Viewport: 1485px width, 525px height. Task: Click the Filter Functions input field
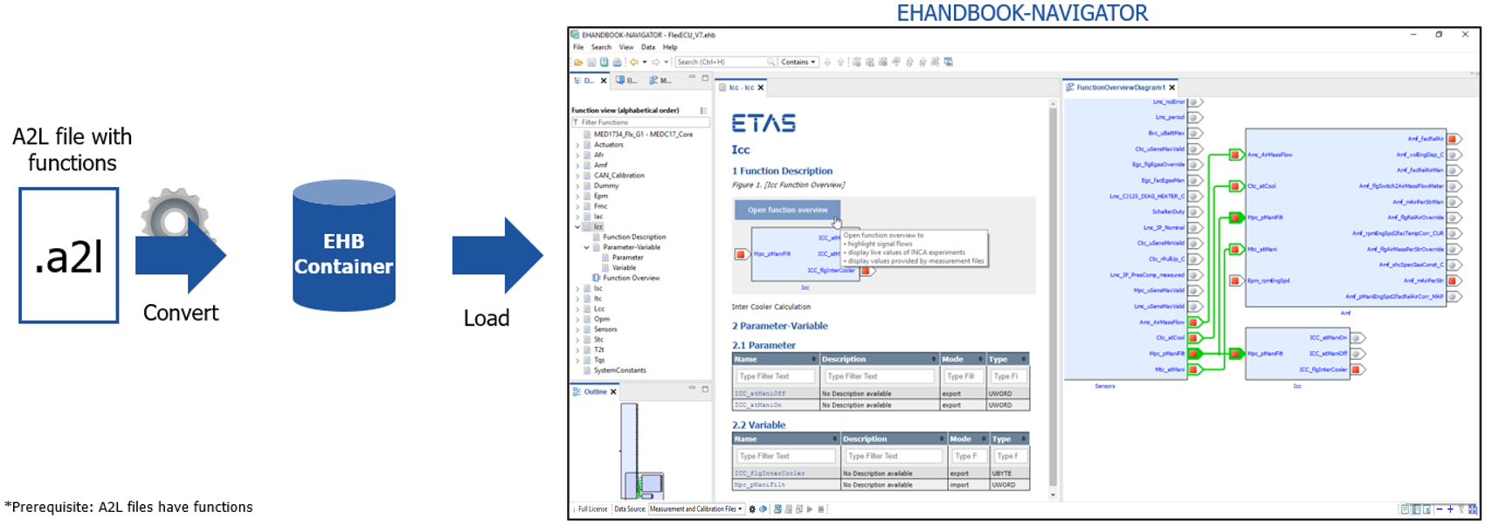pyautogui.click(x=642, y=122)
